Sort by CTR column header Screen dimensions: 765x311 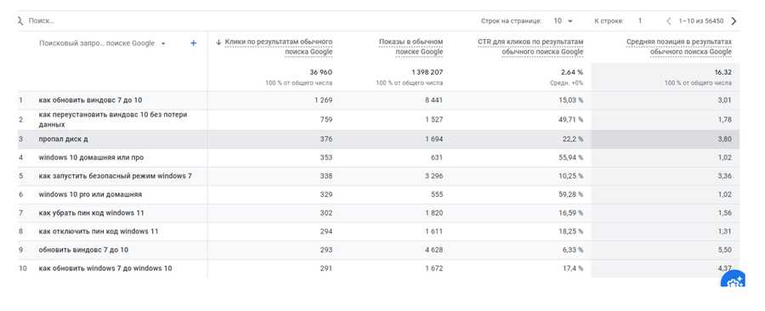click(x=530, y=47)
